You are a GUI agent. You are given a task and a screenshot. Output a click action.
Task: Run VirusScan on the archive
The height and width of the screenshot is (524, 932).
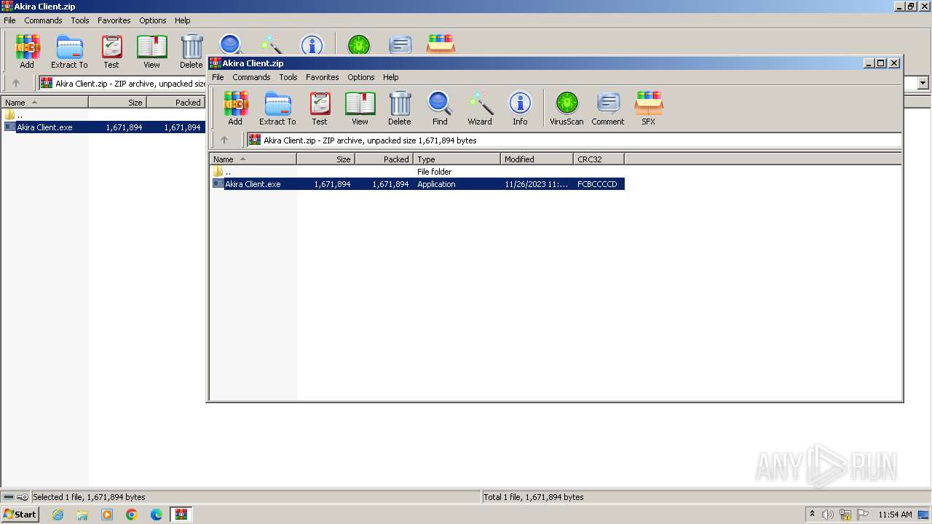(x=566, y=108)
